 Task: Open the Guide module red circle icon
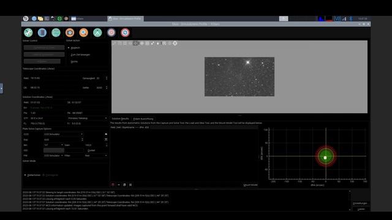tap(125, 32)
